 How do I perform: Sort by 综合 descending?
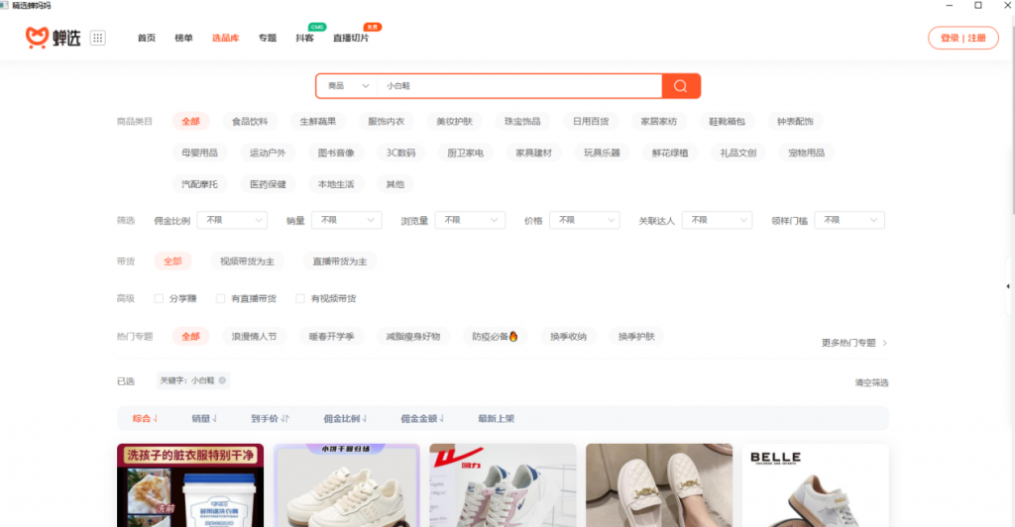[145, 418]
